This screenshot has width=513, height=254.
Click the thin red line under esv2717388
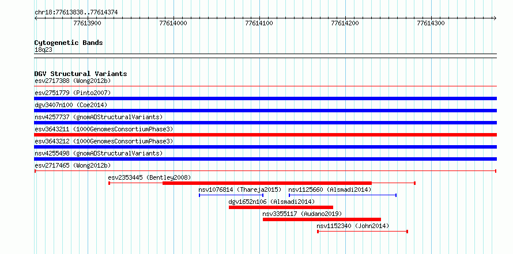point(266,86)
